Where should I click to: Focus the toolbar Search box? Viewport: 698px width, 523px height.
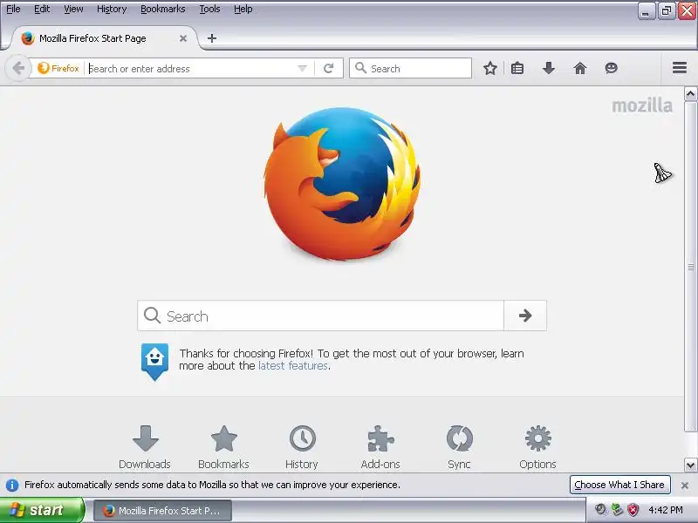410,68
